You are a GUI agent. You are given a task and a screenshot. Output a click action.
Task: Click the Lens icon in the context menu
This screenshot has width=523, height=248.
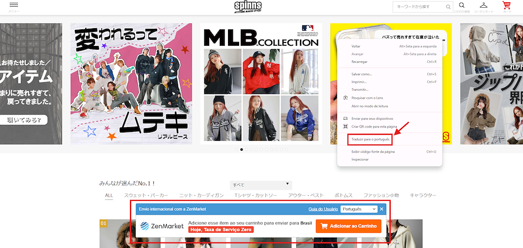coord(345,98)
